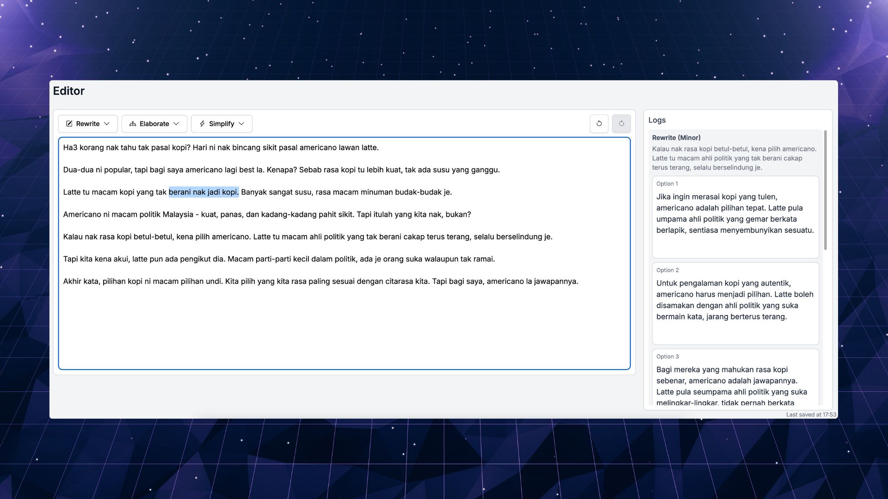The width and height of the screenshot is (888, 499).
Task: Click the log's original text snippet about americano
Action: tap(734, 158)
